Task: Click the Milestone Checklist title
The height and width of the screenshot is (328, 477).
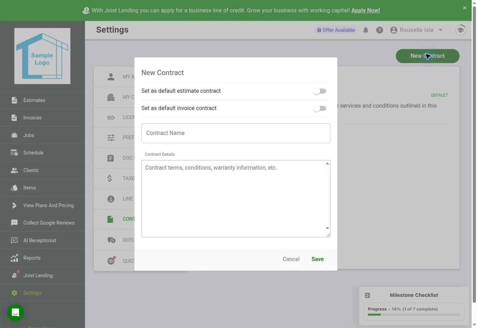Action: 414,295
